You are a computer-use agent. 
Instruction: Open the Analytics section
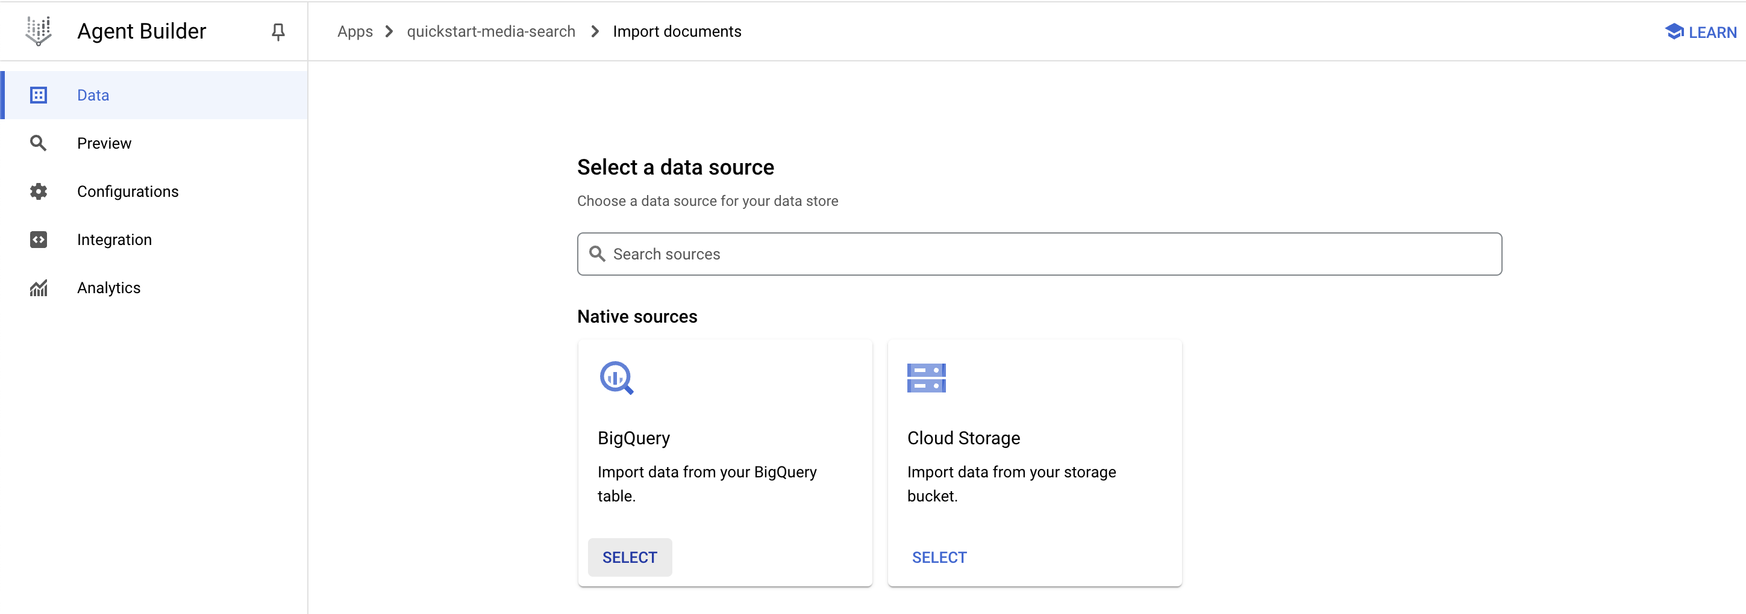pyautogui.click(x=108, y=288)
